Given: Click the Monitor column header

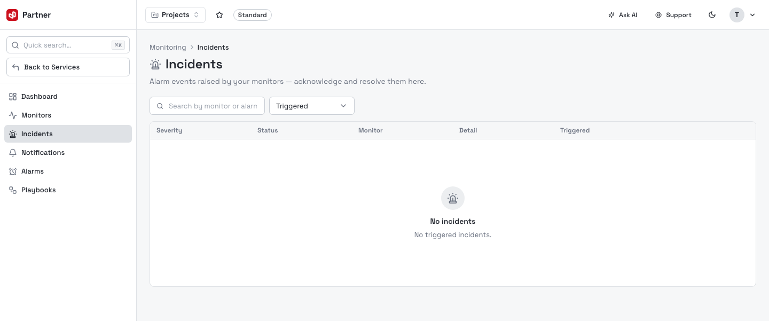Looking at the screenshot, I should (x=371, y=130).
